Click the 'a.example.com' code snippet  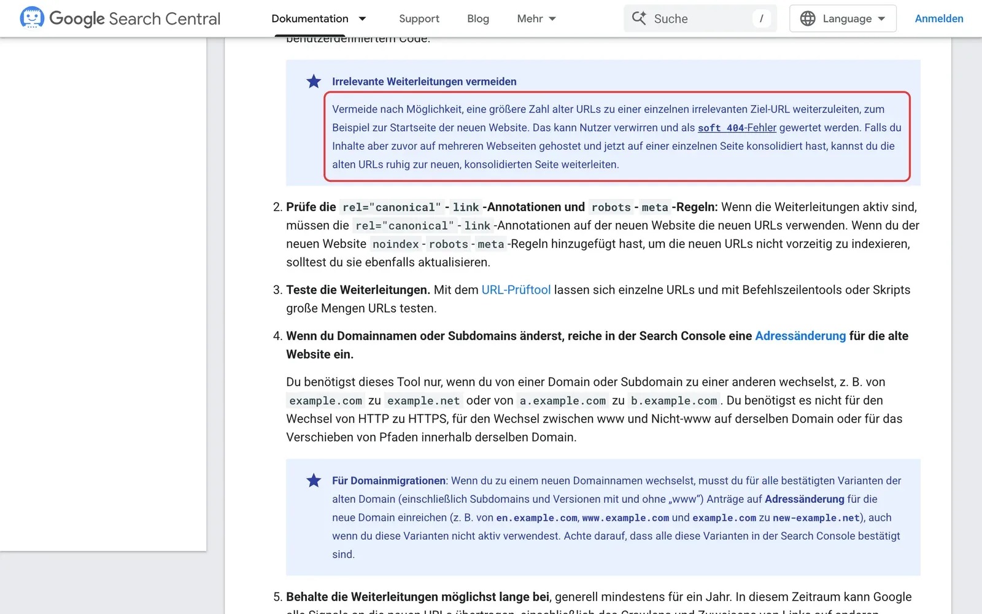tap(563, 401)
